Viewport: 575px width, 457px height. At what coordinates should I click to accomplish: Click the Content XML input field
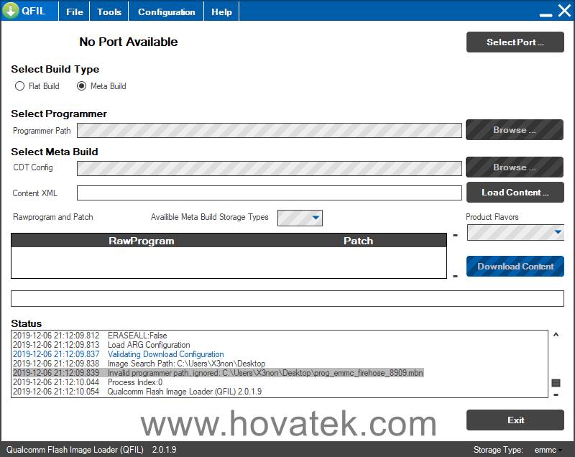(x=269, y=193)
